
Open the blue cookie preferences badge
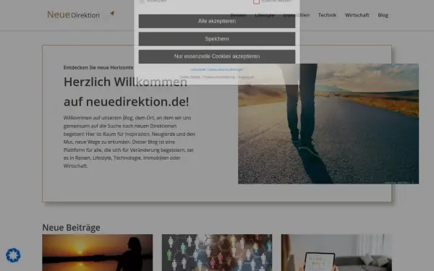pyautogui.click(x=13, y=255)
